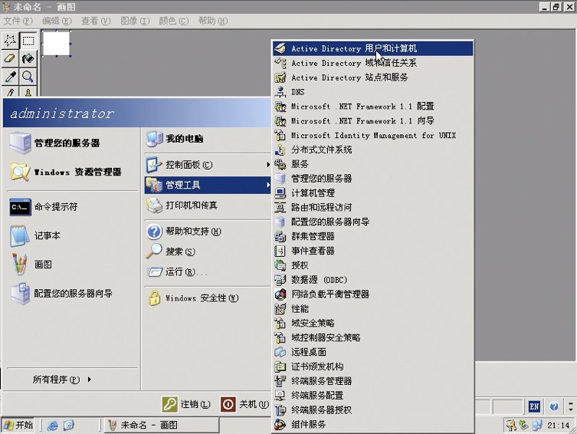Image resolution: width=577 pixels, height=434 pixels.
Task: Pick the Color Picker eyedropper tool
Action: coord(10,76)
